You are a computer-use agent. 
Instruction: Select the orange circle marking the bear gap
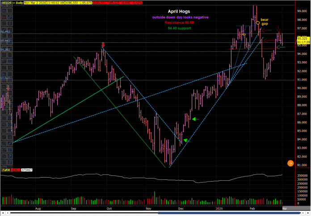[x=258, y=23]
